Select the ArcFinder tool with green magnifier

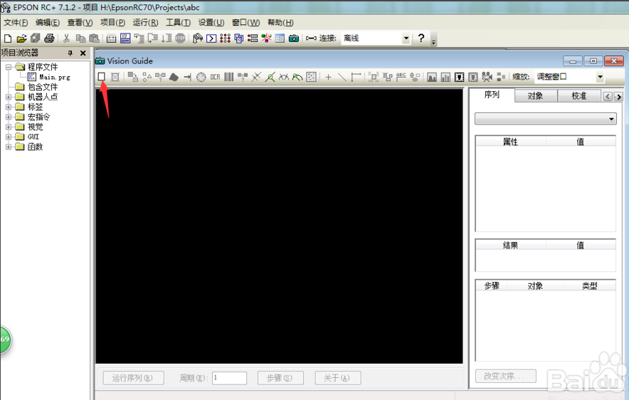point(297,77)
